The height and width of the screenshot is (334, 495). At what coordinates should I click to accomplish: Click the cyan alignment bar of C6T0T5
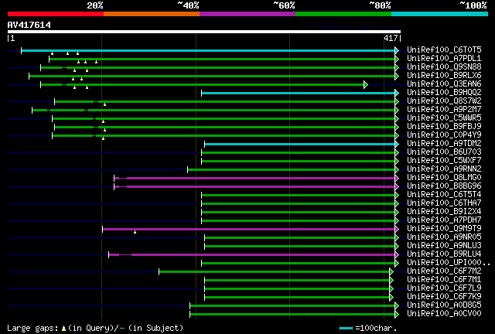click(208, 50)
